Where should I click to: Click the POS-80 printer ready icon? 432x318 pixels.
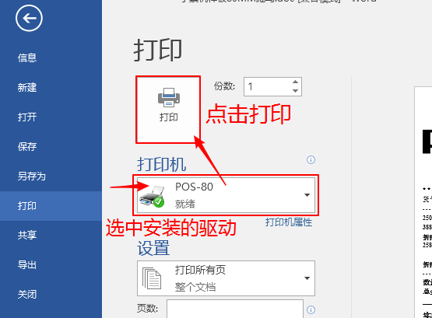coord(152,196)
